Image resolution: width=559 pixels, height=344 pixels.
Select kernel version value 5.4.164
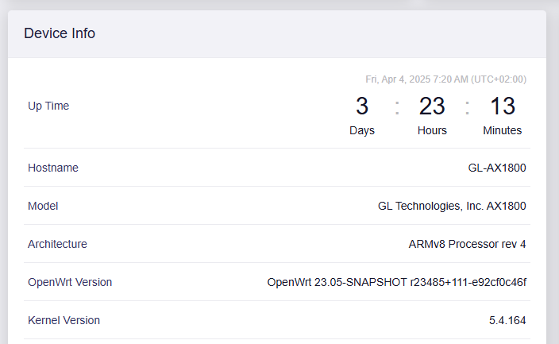507,320
